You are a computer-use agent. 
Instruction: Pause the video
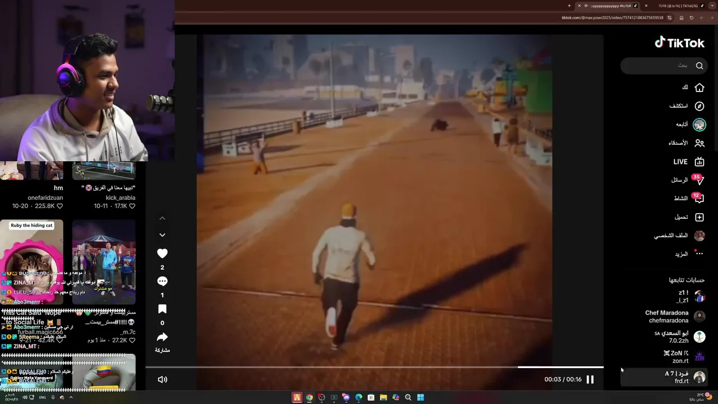coord(590,379)
